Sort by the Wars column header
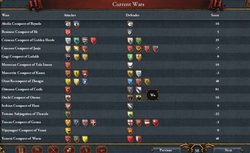 pyautogui.click(x=5, y=15)
